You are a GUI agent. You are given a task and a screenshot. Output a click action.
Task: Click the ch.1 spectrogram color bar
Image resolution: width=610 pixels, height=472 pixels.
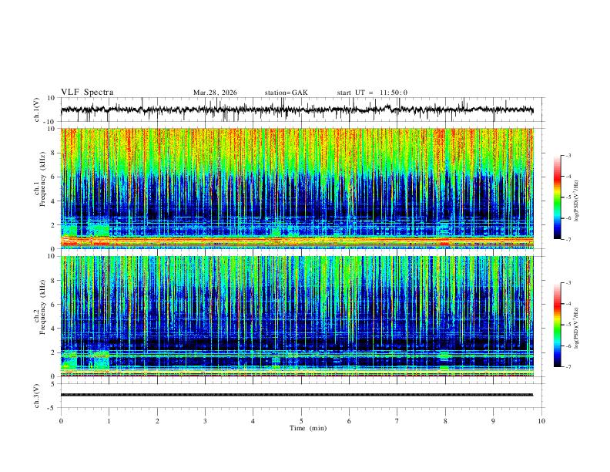(558, 197)
